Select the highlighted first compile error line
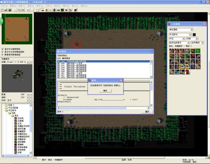 tap(104, 61)
